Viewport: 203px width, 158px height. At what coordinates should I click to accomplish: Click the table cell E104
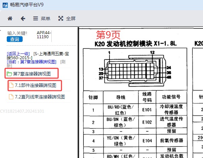coord(147,141)
